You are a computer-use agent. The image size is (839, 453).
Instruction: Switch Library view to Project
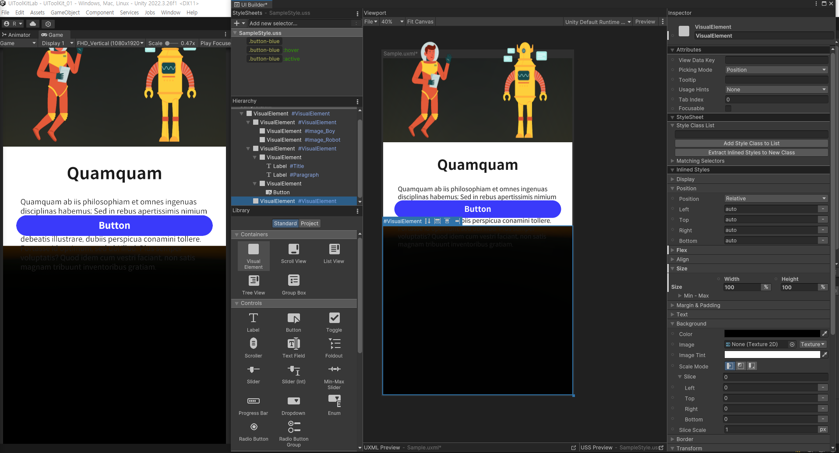310,224
